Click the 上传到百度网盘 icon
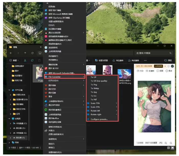Screen dimensions: 179x156 point(46,115)
